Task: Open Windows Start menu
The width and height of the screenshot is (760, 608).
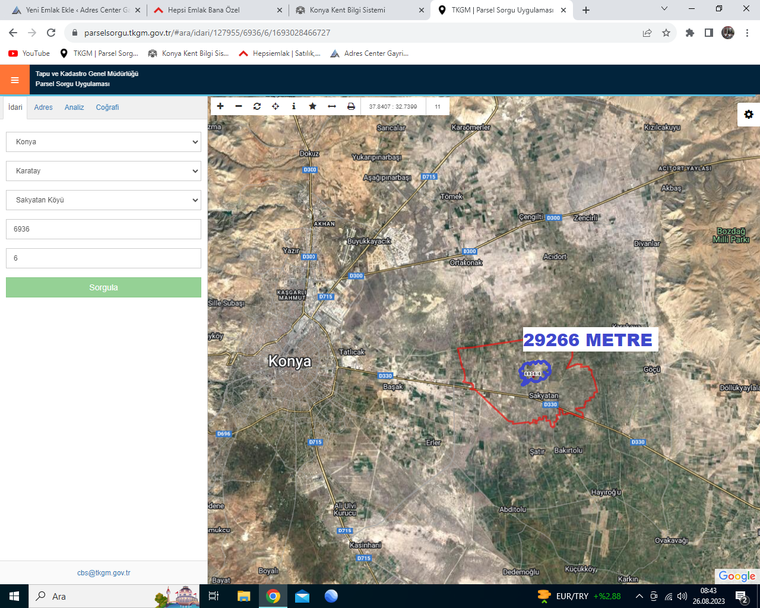Action: (x=14, y=596)
